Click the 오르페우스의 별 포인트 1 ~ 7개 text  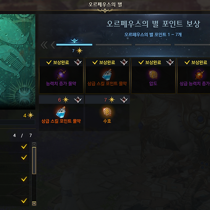click(153, 34)
